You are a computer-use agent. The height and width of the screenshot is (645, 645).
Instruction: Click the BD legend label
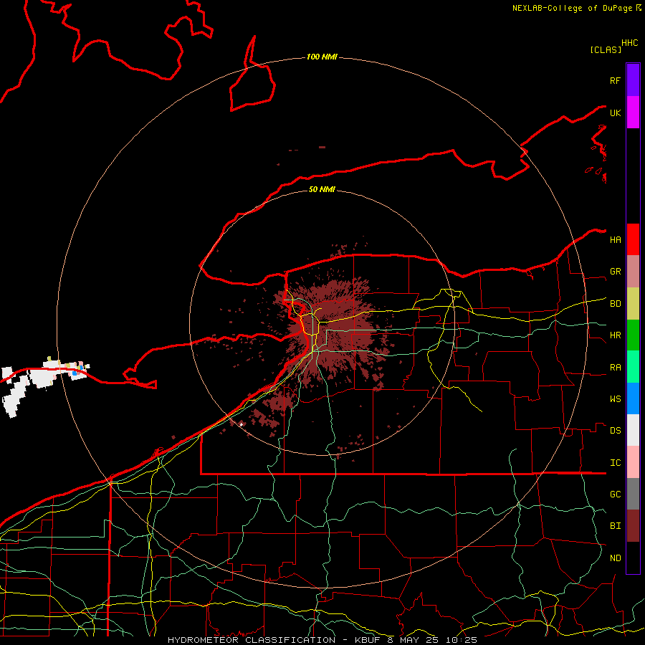pos(615,304)
